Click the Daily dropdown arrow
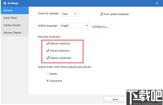163x105 pixels. pos(75,14)
